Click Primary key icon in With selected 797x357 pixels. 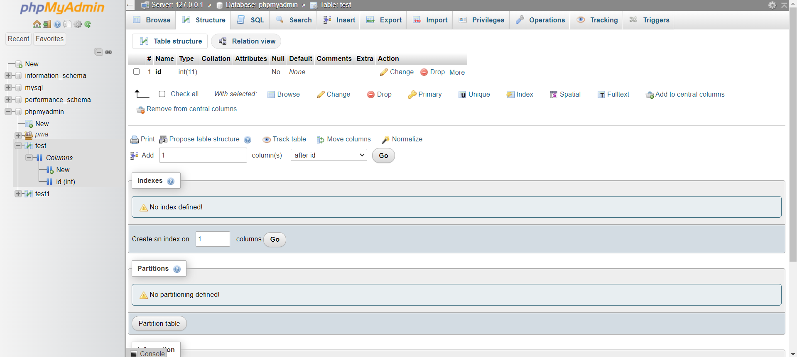click(412, 95)
